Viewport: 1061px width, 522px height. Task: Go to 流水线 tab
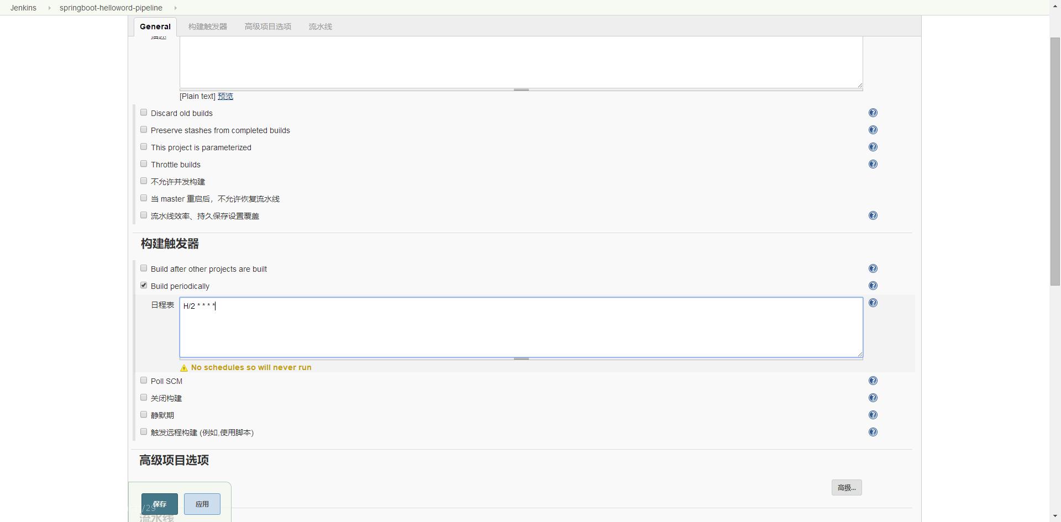[321, 27]
